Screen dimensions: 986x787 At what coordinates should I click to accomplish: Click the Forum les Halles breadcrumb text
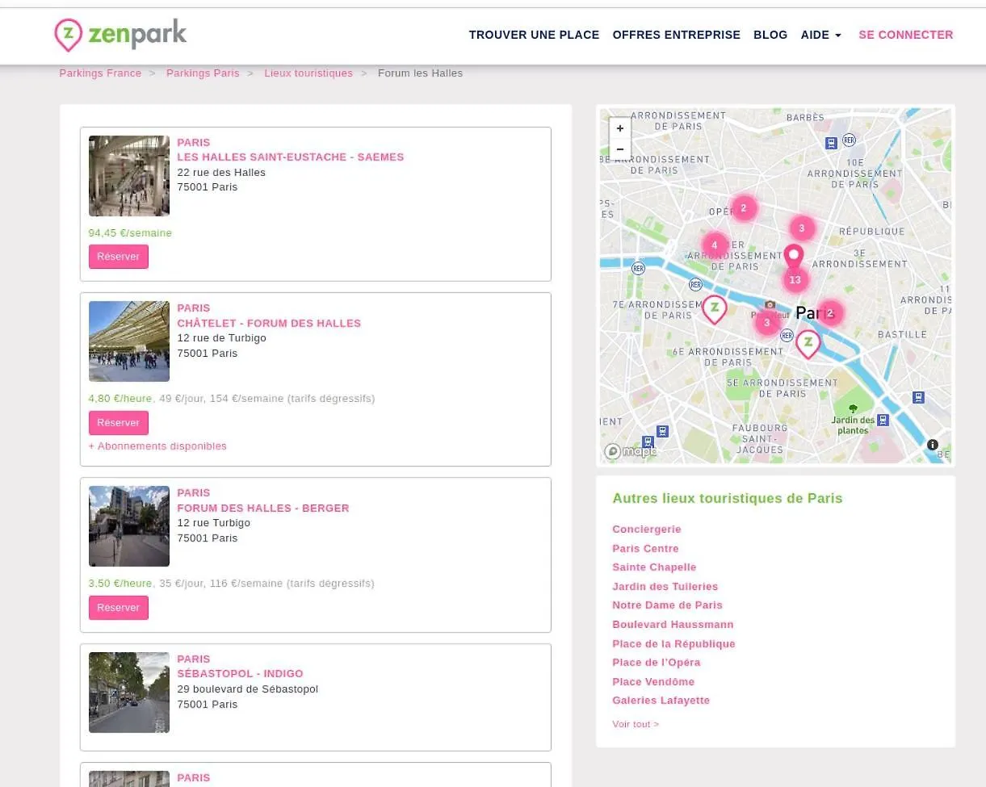(x=421, y=73)
